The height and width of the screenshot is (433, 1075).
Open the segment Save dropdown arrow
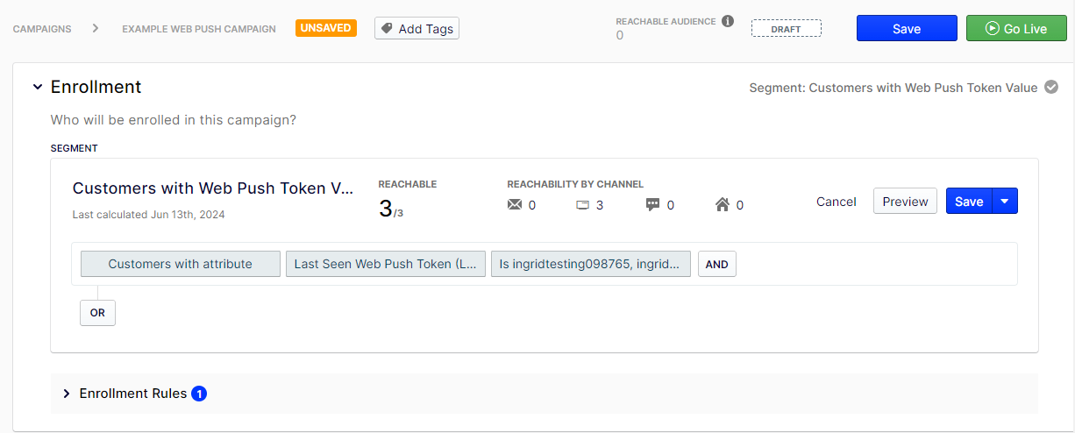1005,202
